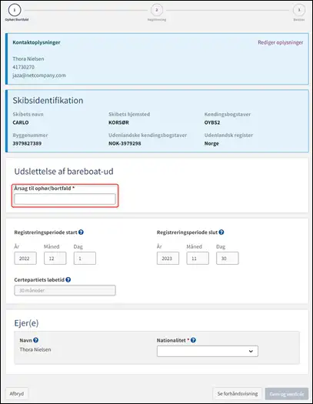
Task: Click help icon beside Nationalitet label
Action: [193, 340]
